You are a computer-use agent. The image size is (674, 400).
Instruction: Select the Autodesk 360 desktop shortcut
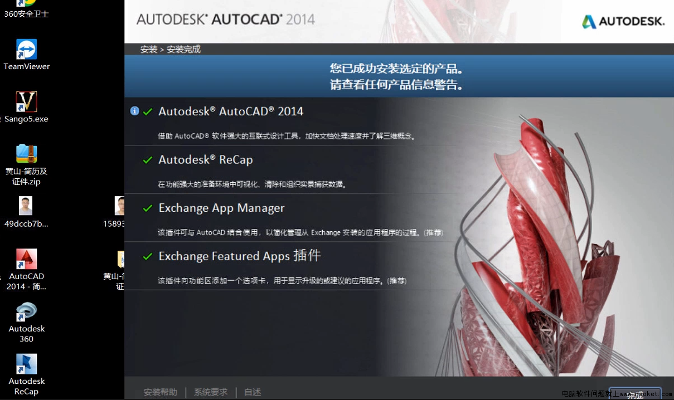tap(26, 323)
